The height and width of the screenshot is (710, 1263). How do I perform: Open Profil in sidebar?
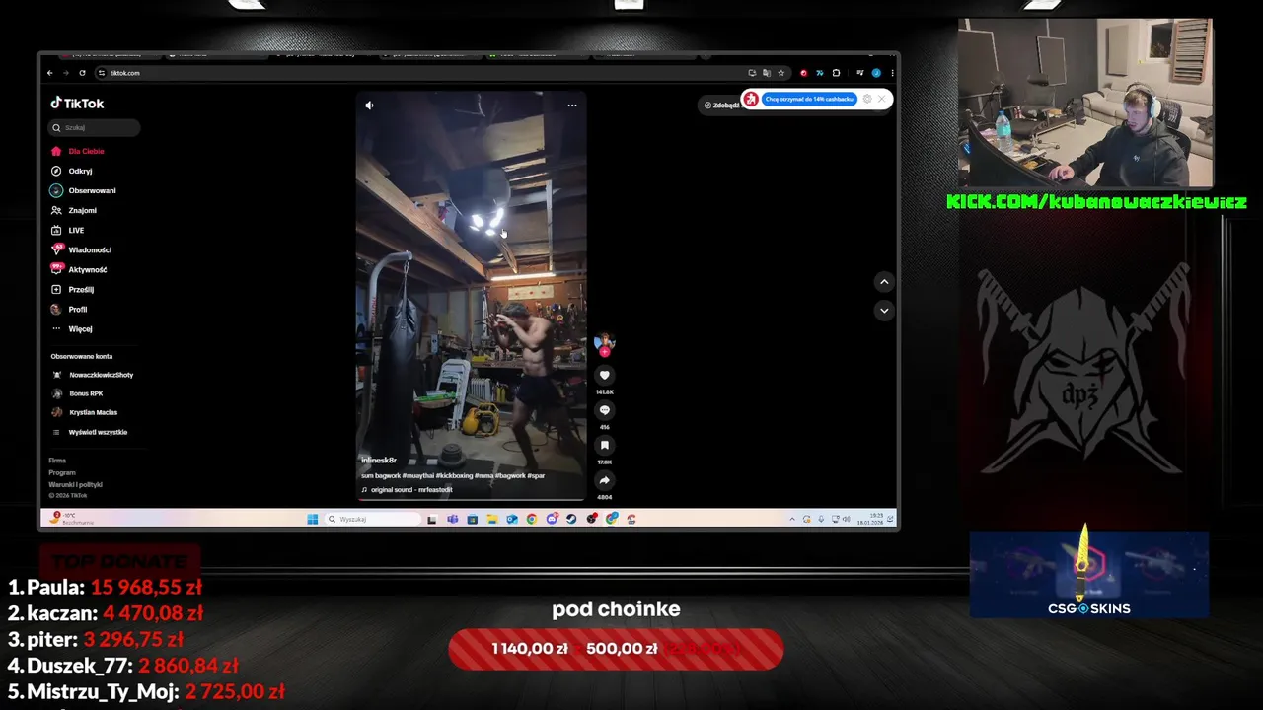pyautogui.click(x=69, y=309)
